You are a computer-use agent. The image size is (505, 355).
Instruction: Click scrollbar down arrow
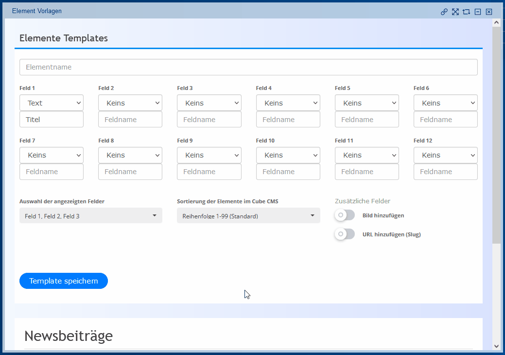point(496,346)
